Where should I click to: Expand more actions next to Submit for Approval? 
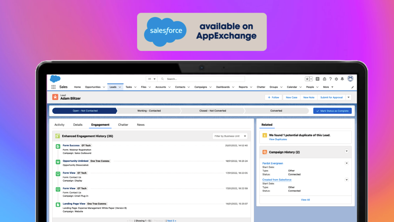(348, 97)
